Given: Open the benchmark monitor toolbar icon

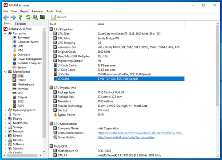Looking at the screenshot, I should (x=43, y=17).
